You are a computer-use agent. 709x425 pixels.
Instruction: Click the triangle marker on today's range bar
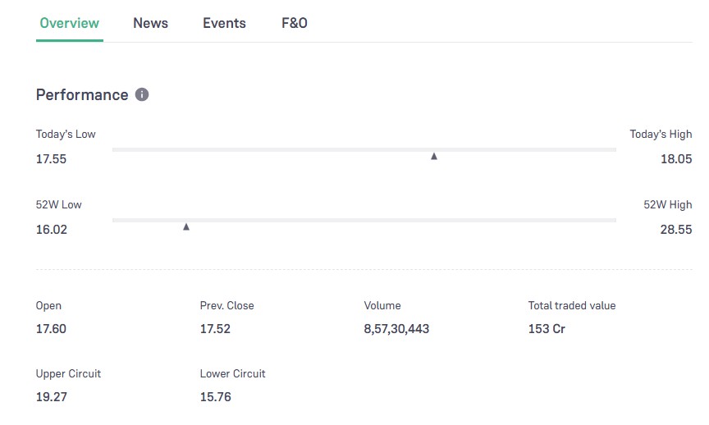coord(434,156)
